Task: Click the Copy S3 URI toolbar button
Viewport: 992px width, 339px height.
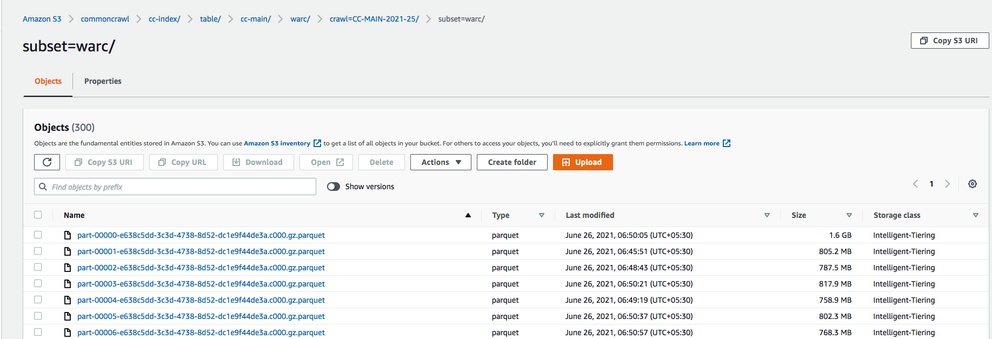Action: pos(104,162)
